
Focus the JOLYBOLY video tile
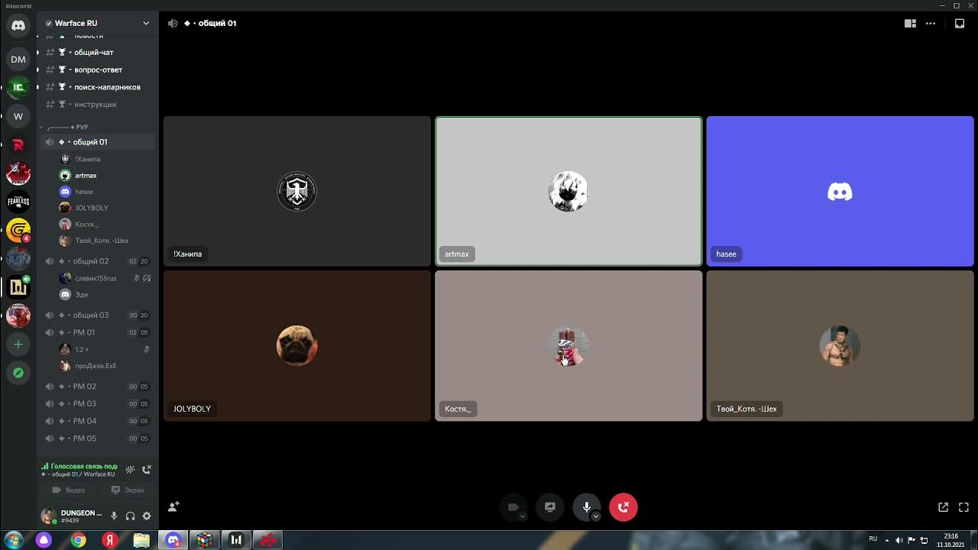click(297, 346)
